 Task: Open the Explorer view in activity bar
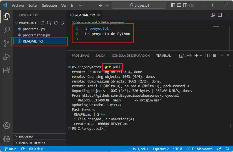7,16
